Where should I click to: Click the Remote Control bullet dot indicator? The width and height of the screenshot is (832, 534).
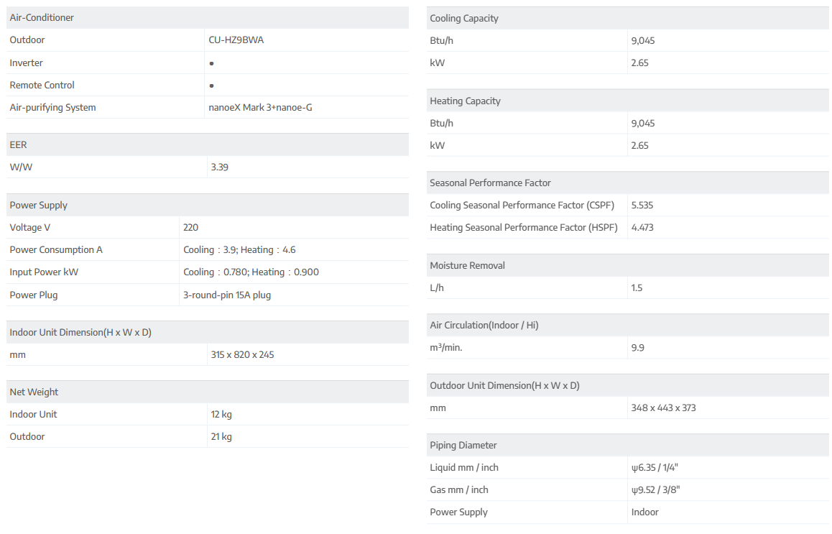click(x=211, y=86)
